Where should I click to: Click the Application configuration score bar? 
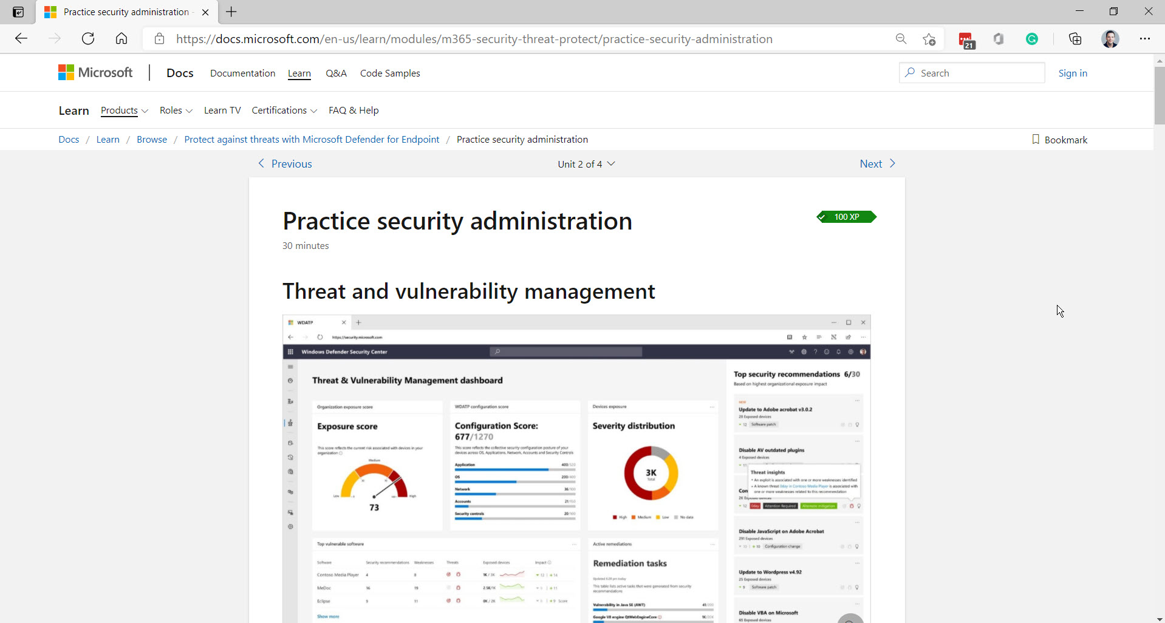point(515,469)
